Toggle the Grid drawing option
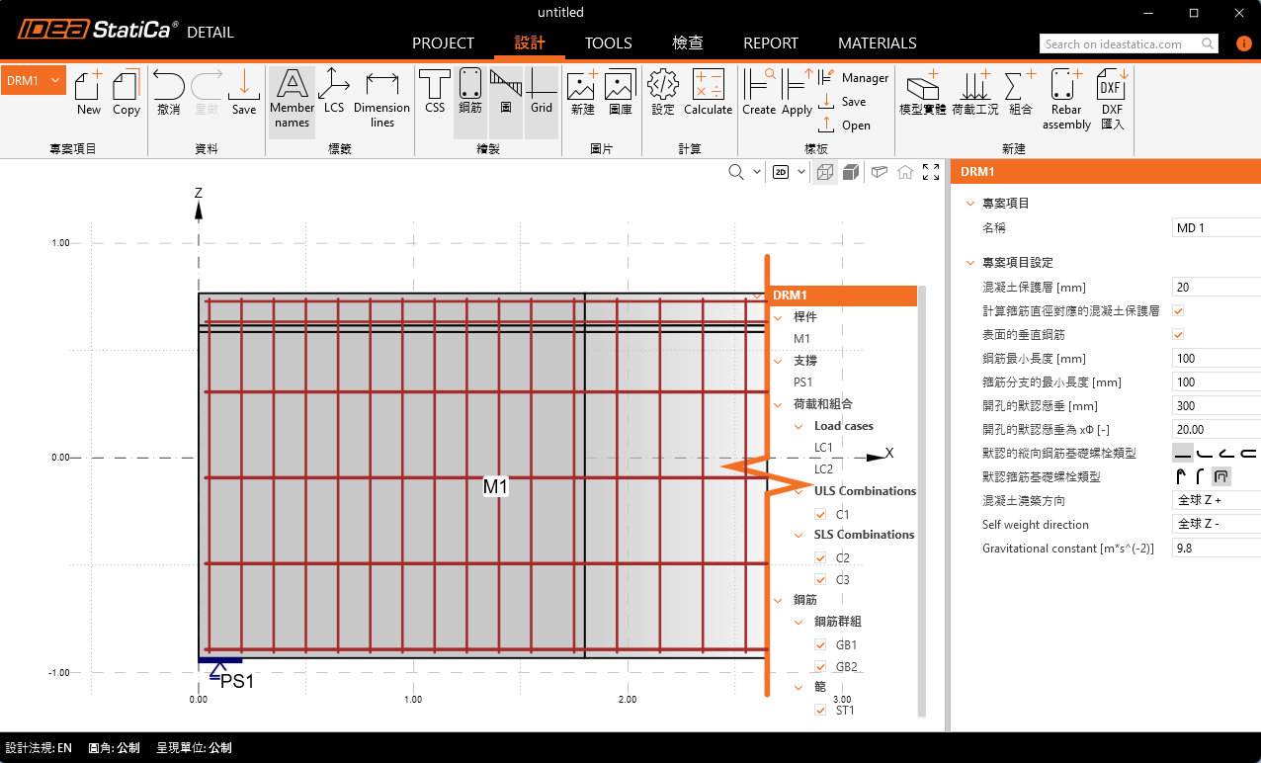Screen dimensions: 1261x763 pos(542,94)
